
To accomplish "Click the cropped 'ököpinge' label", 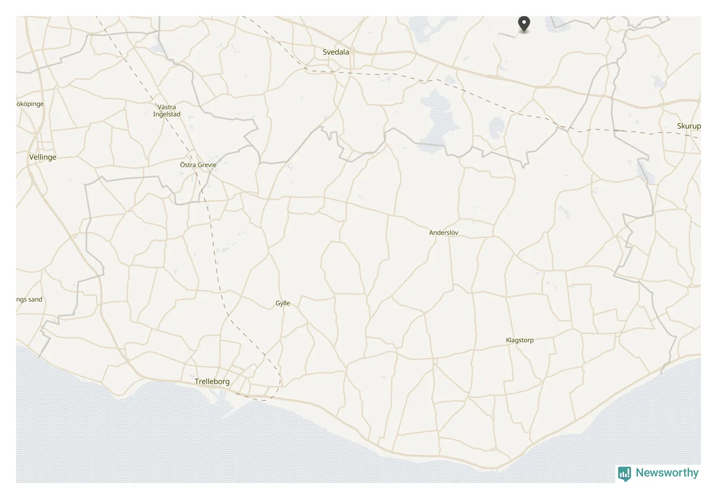I will [x=30, y=104].
